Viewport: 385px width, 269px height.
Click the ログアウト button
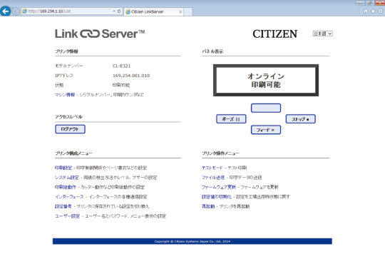(70, 129)
